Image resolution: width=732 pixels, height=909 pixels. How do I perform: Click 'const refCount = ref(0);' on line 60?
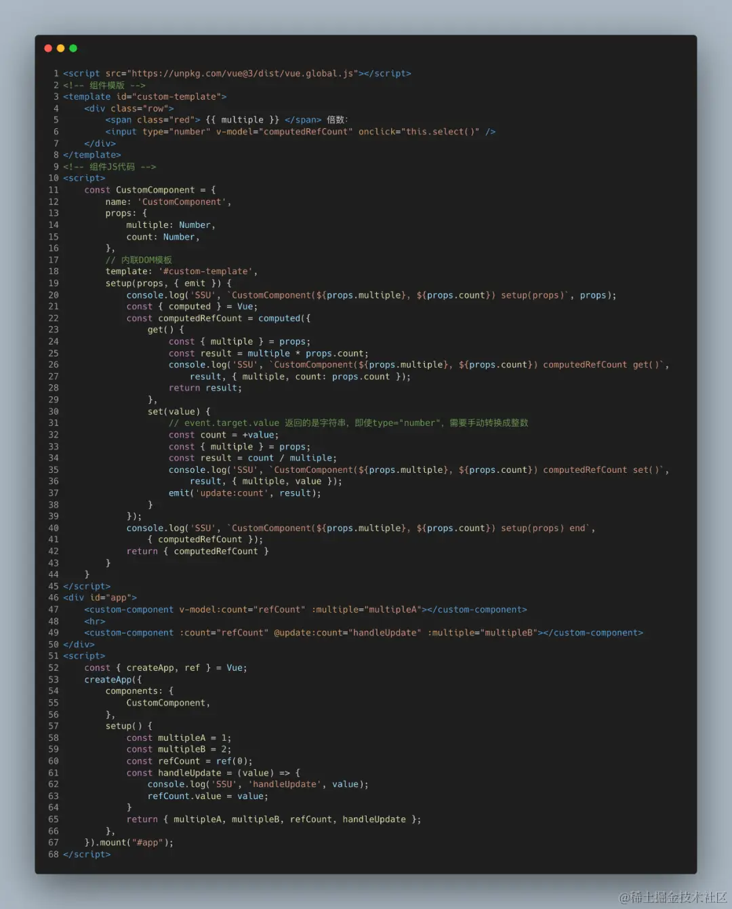189,761
